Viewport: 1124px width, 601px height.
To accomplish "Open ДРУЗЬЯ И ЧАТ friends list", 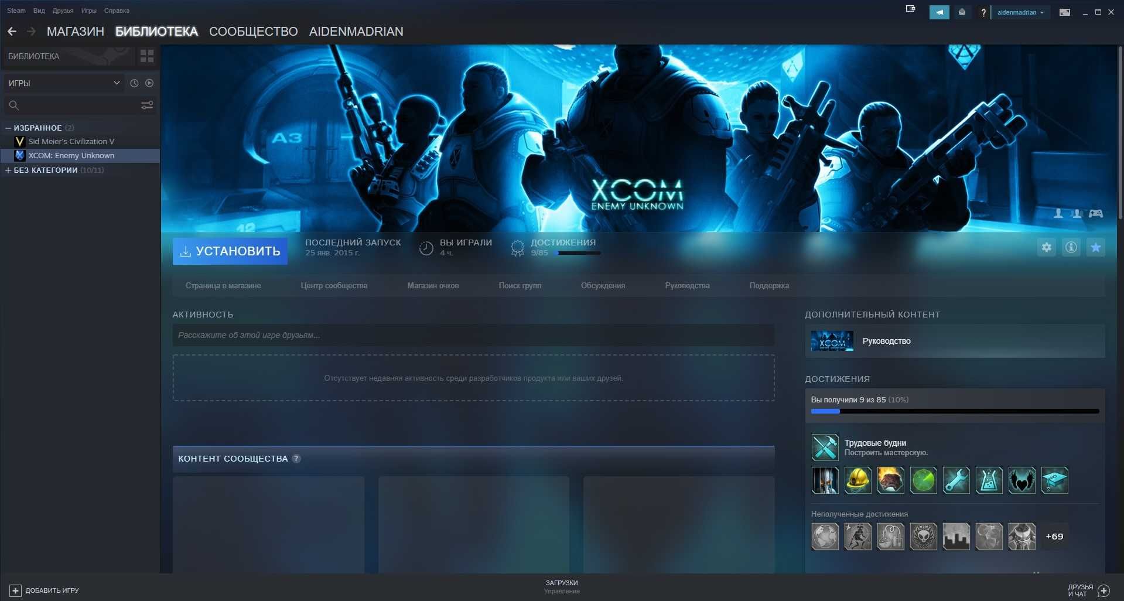I will pos(1088,590).
